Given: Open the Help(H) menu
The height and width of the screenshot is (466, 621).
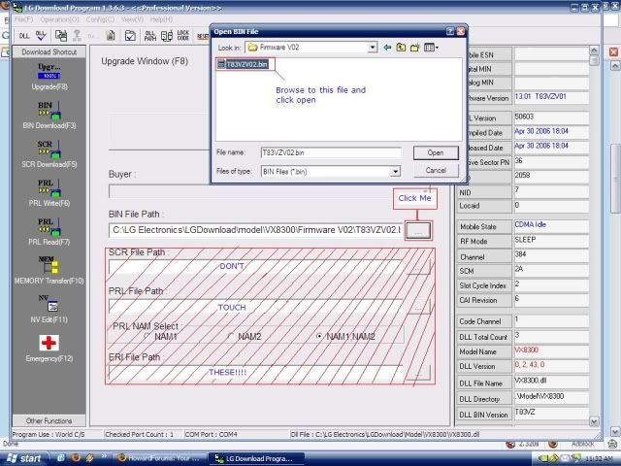Looking at the screenshot, I should 161,19.
